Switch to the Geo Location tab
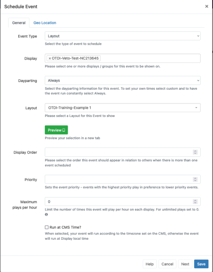The height and width of the screenshot is (272, 213). (x=45, y=23)
